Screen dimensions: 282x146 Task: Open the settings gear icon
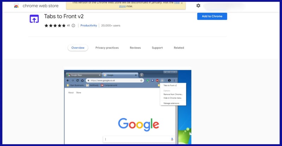(x=198, y=6)
